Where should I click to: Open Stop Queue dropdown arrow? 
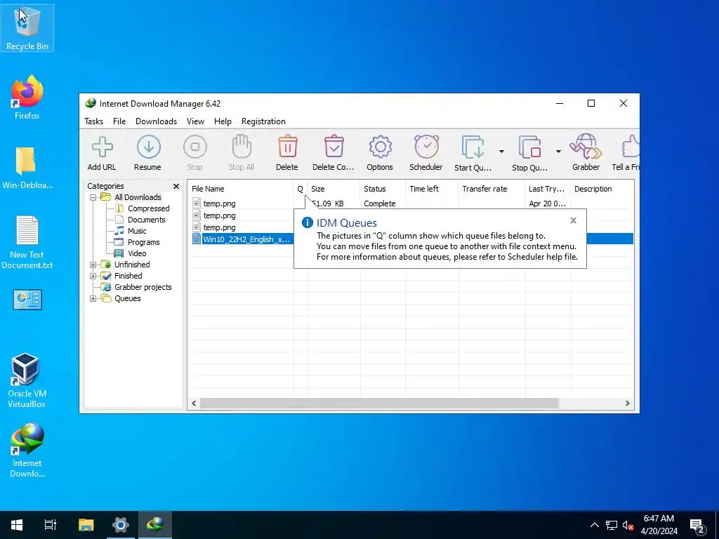558,152
